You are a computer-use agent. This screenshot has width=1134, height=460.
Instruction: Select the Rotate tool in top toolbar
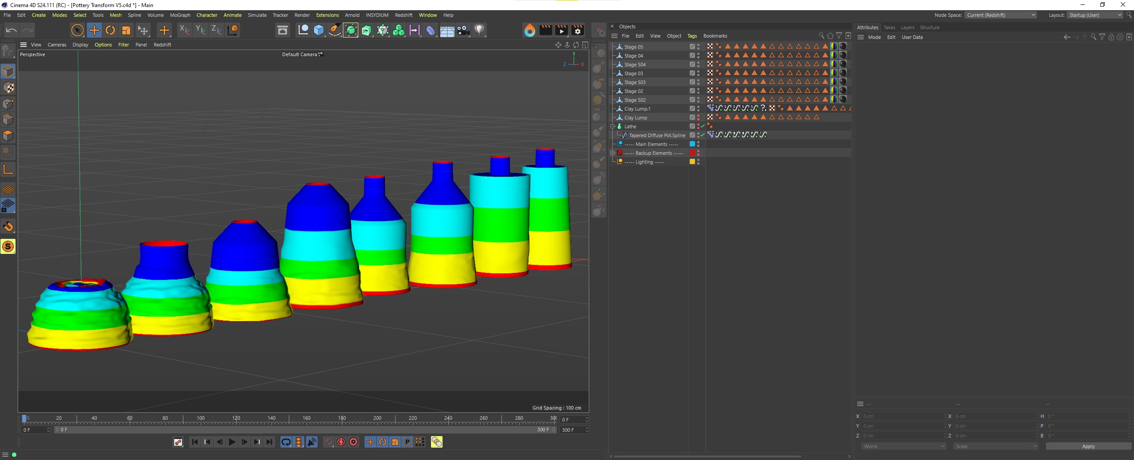point(110,30)
